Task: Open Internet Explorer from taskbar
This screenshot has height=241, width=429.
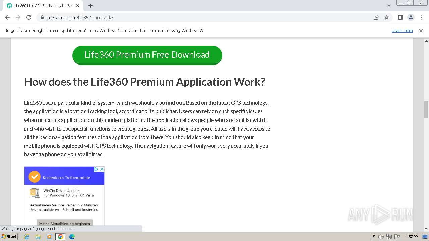Action: tap(27, 237)
